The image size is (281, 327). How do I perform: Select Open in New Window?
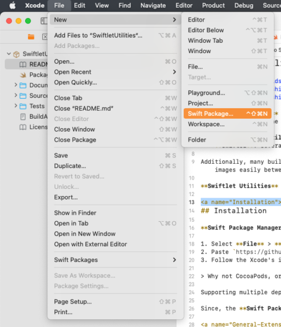[115, 234]
